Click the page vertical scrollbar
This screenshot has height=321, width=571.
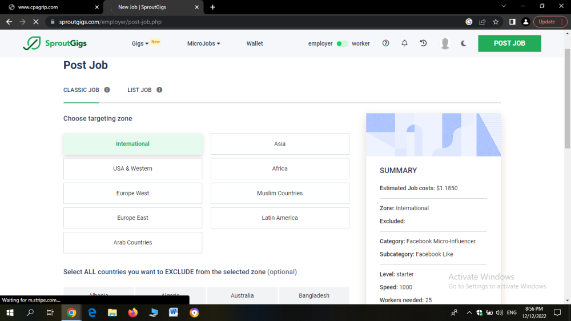[568, 98]
